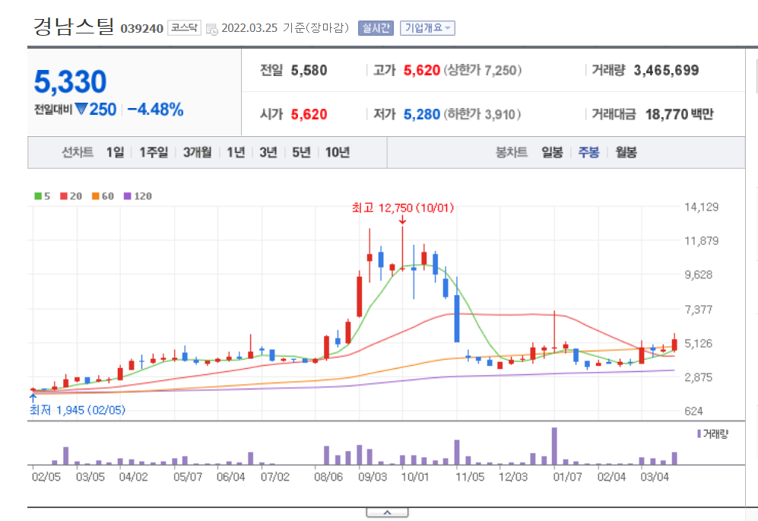758x521 pixels.
Task: Collapse the chart with bottom arrow handle
Action: [x=387, y=513]
